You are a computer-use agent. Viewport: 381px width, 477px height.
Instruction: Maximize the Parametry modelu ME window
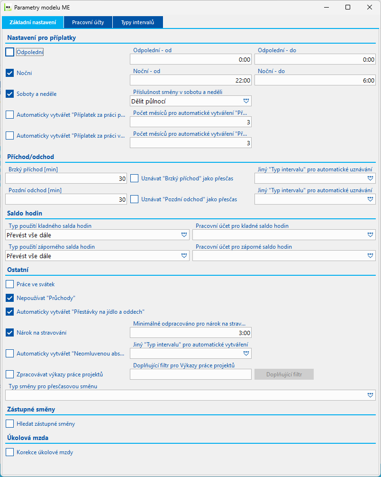pos(347,8)
